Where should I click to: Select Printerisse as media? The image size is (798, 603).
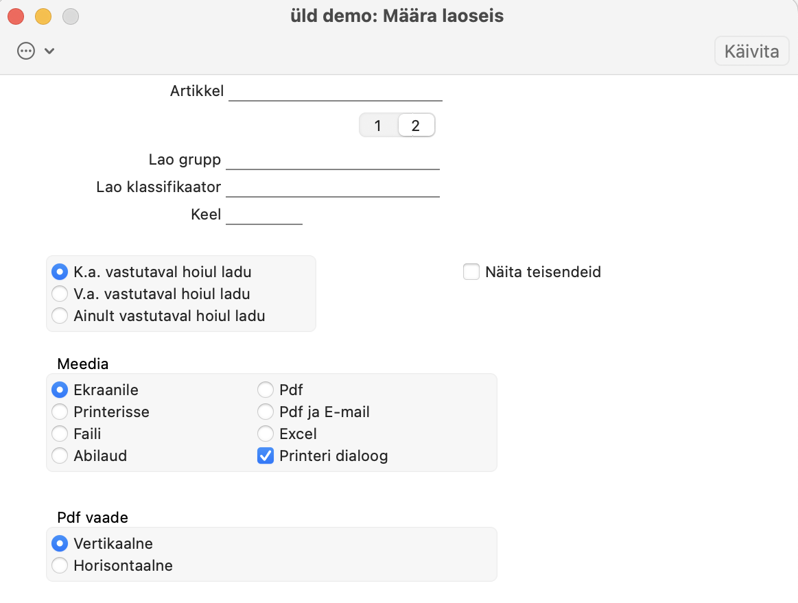coord(60,412)
